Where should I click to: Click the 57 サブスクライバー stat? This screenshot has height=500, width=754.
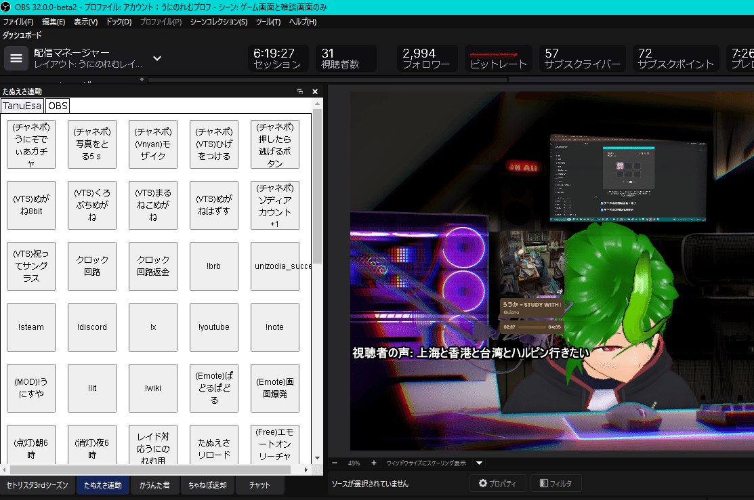point(583,58)
